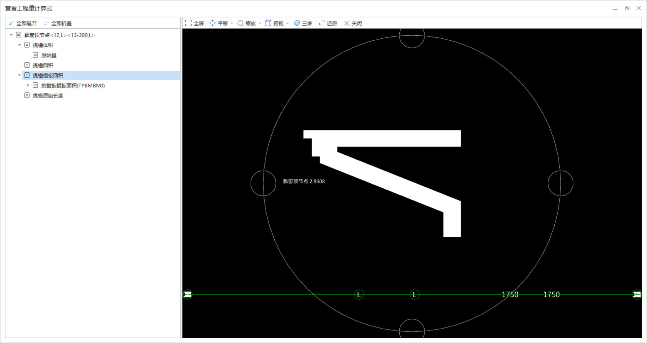Collapse the 挑檐模板面积 tree node
The height and width of the screenshot is (343, 647).
(x=20, y=75)
